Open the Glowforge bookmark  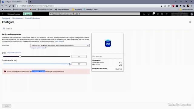[91, 9]
